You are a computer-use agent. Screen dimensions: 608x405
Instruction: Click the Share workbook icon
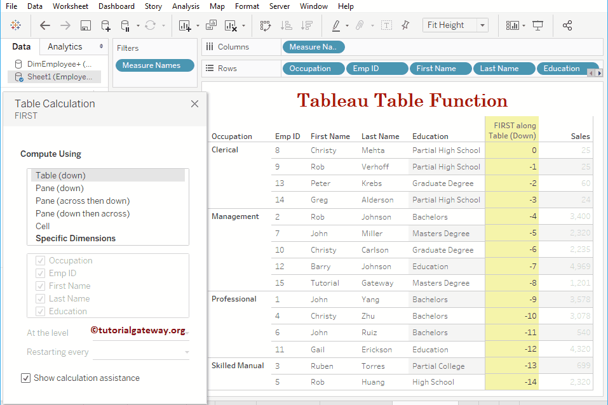point(568,25)
